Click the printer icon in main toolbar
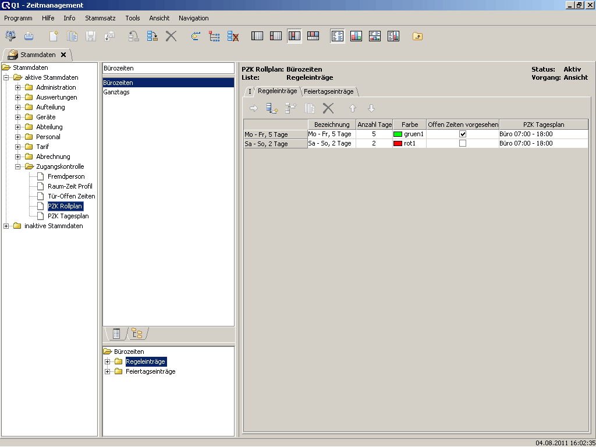Image resolution: width=596 pixels, height=447 pixels. 29,36
